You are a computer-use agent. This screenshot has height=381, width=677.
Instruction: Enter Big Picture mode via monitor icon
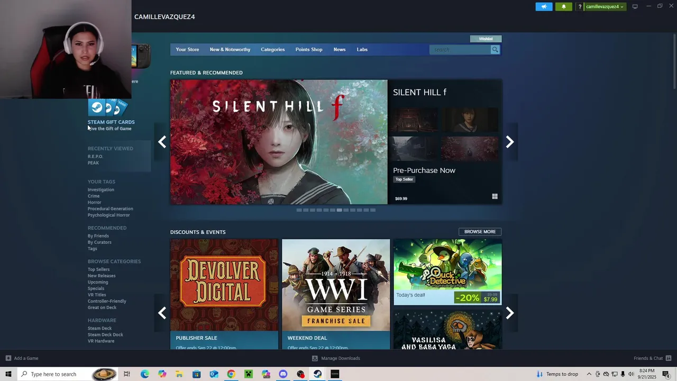pos(635,7)
